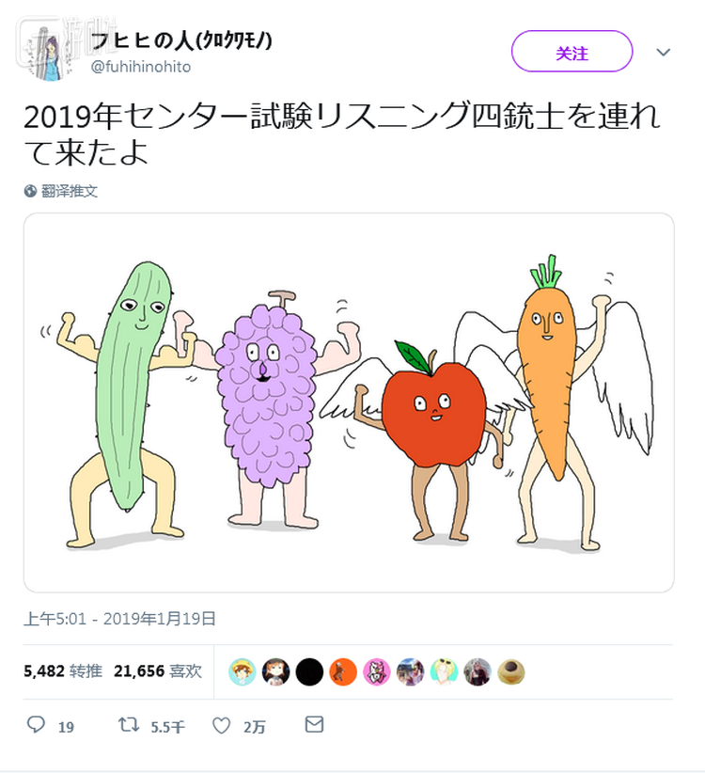Open the orange liker avatar
The width and height of the screenshot is (705, 773).
(343, 671)
